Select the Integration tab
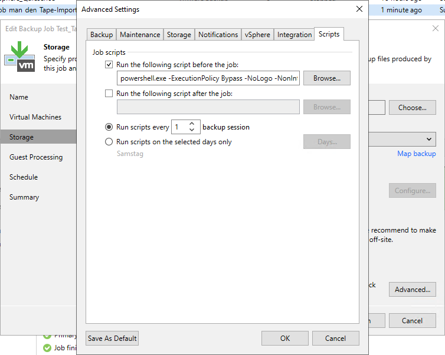The image size is (445, 355). click(294, 35)
